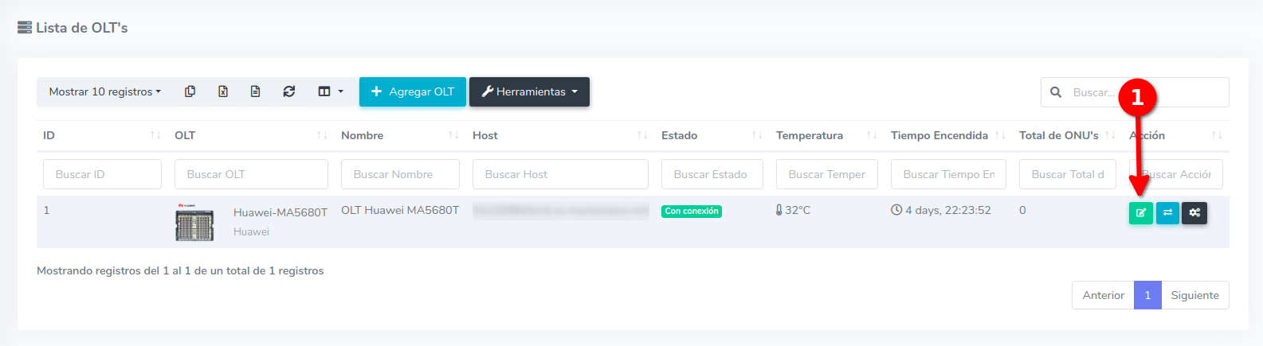Click the Buscar Host filter field
The width and height of the screenshot is (1263, 346).
point(560,174)
